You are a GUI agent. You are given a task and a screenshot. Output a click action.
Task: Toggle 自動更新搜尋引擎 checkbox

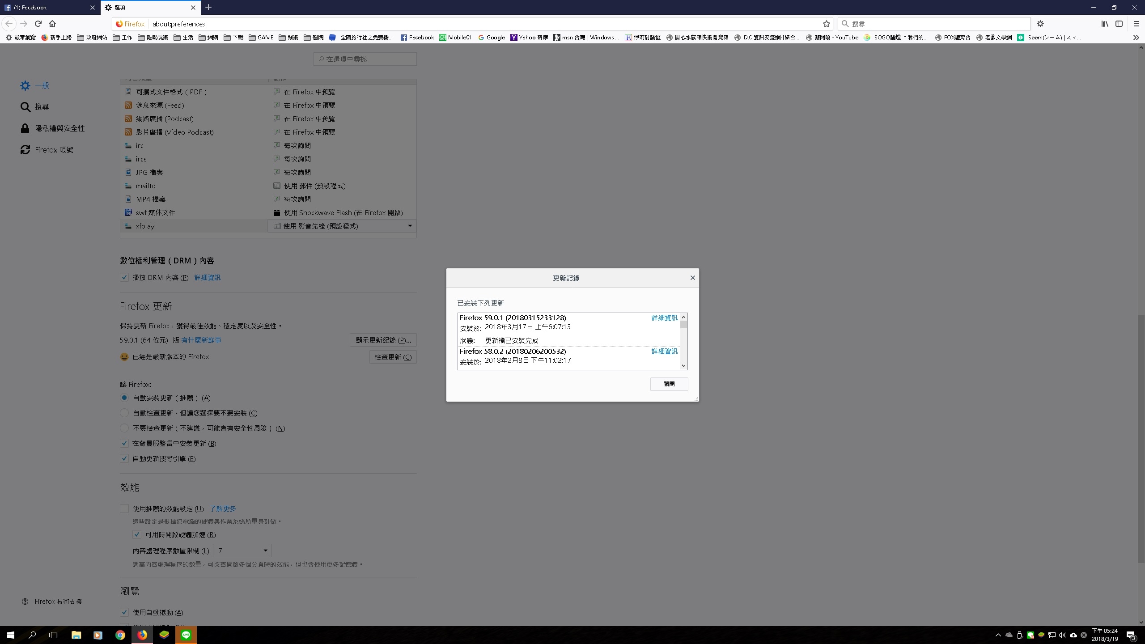pos(124,458)
